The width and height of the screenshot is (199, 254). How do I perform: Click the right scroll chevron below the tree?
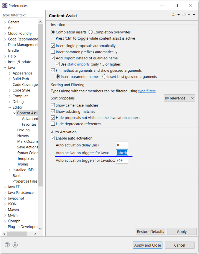coord(35,234)
